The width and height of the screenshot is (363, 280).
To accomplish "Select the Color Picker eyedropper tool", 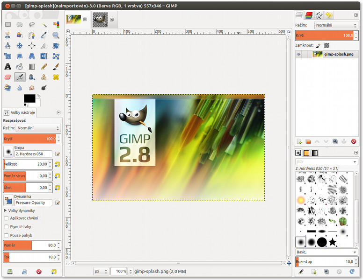I will 44,35.
